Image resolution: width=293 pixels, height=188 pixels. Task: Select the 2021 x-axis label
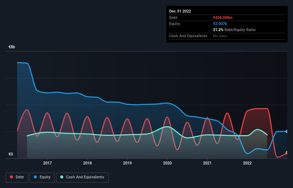coord(207,163)
